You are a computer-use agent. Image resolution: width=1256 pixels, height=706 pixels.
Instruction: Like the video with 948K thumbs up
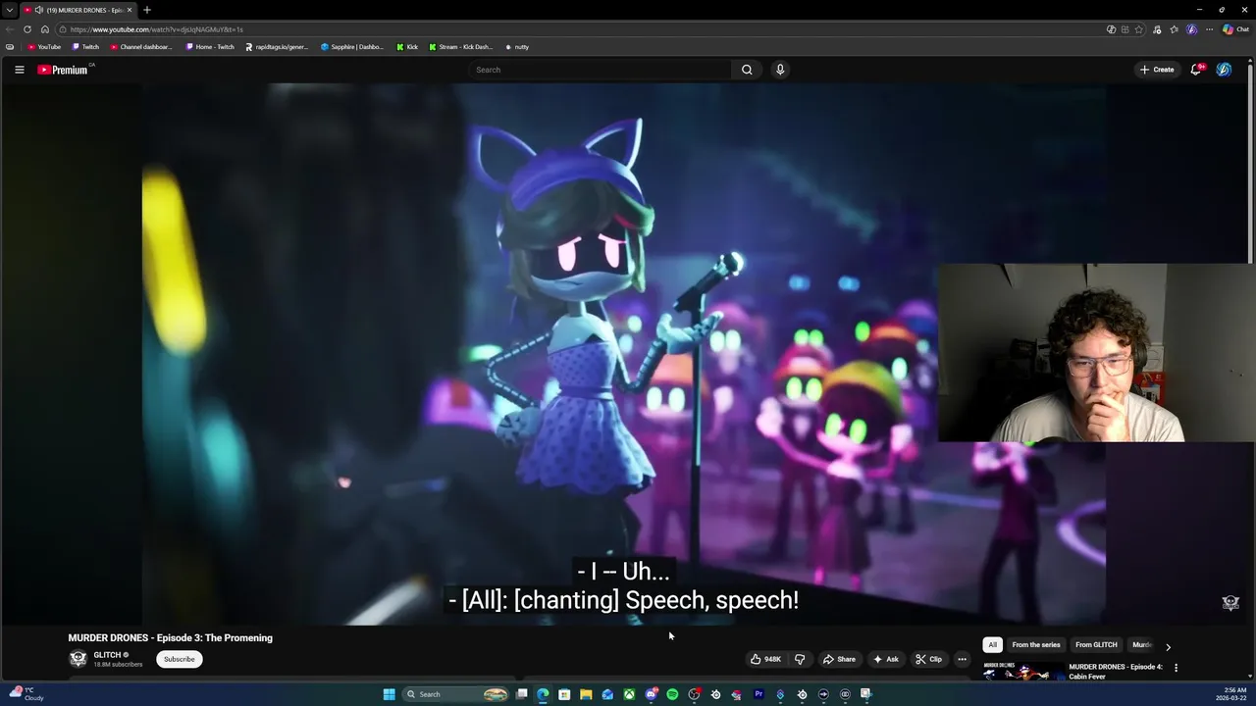(x=766, y=659)
